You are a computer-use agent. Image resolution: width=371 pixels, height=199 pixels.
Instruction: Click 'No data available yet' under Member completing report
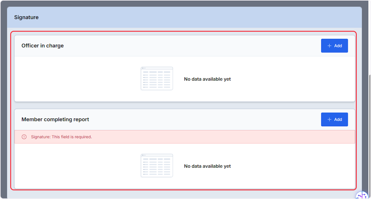coord(207,166)
